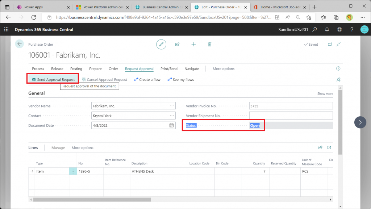Open the Print/Send menu
Screen dimensions: 371x209
tap(169, 69)
